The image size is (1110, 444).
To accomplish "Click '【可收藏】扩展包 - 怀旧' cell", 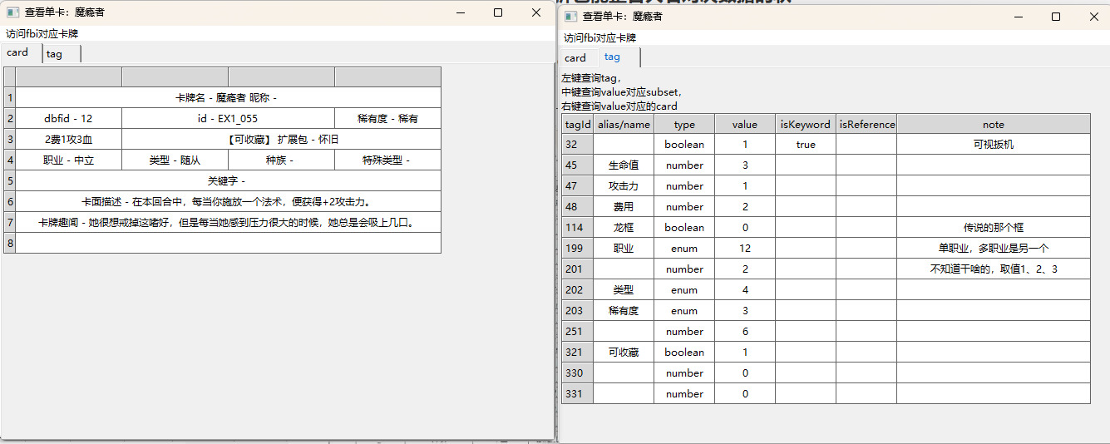I will 281,140.
